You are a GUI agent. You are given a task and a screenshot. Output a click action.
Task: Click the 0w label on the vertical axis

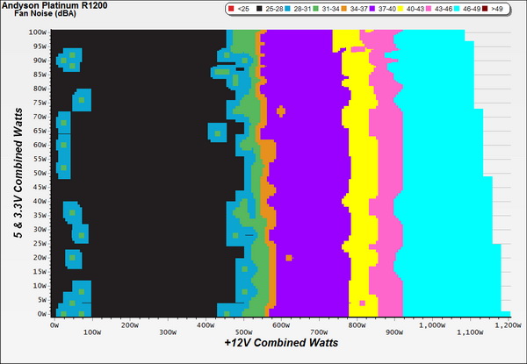coord(41,314)
